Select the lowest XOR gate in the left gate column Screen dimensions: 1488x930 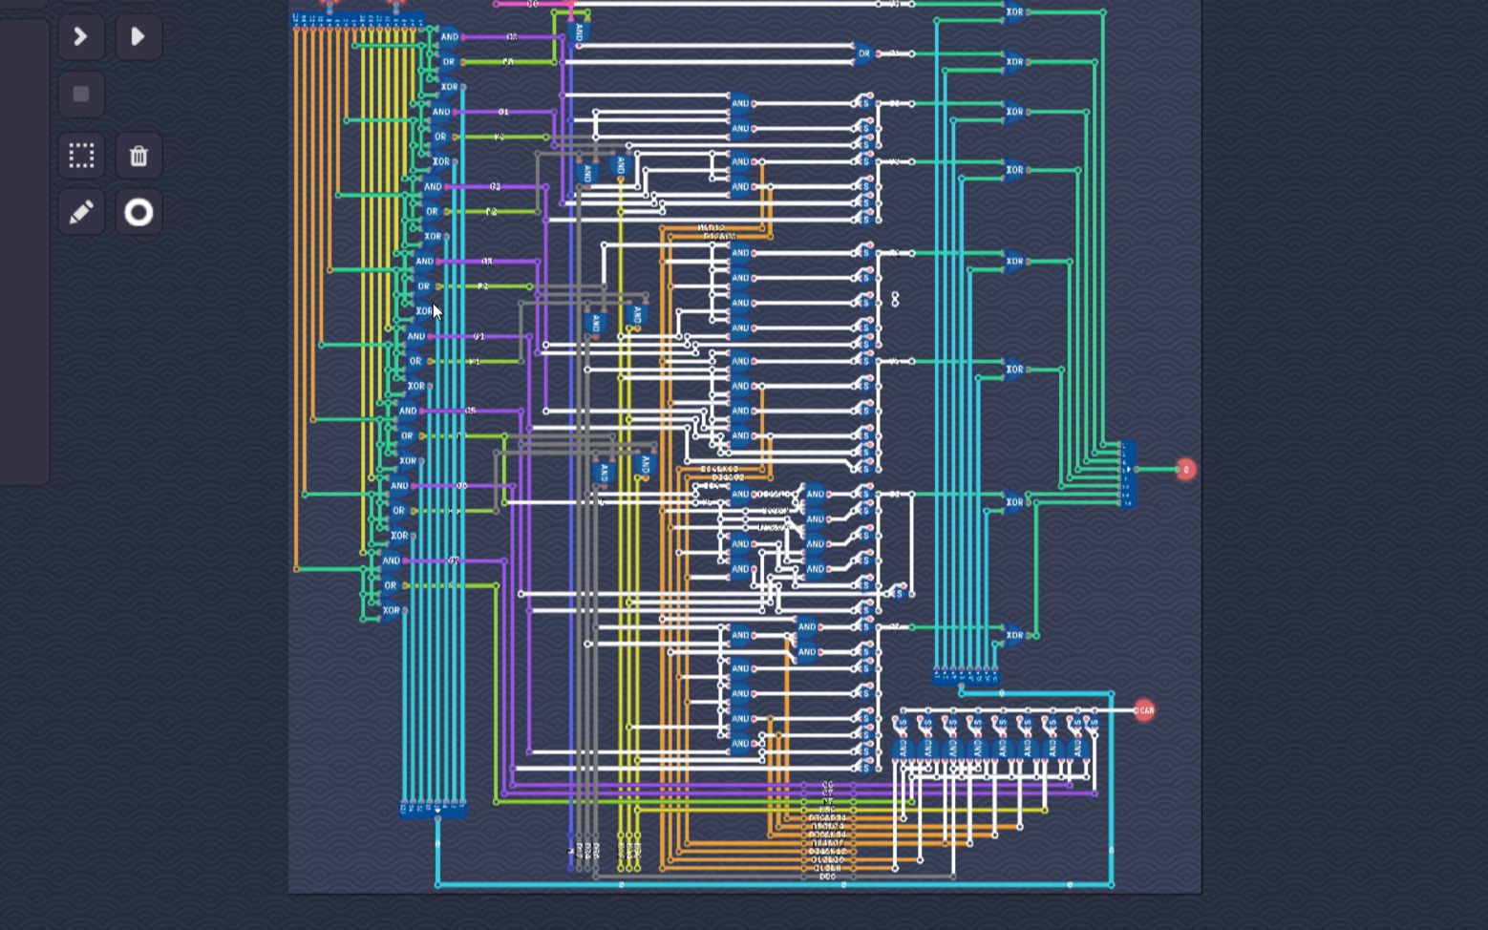coord(391,611)
